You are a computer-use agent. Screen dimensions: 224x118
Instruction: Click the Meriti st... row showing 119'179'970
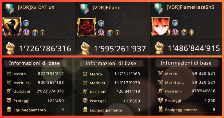(x=111, y=83)
